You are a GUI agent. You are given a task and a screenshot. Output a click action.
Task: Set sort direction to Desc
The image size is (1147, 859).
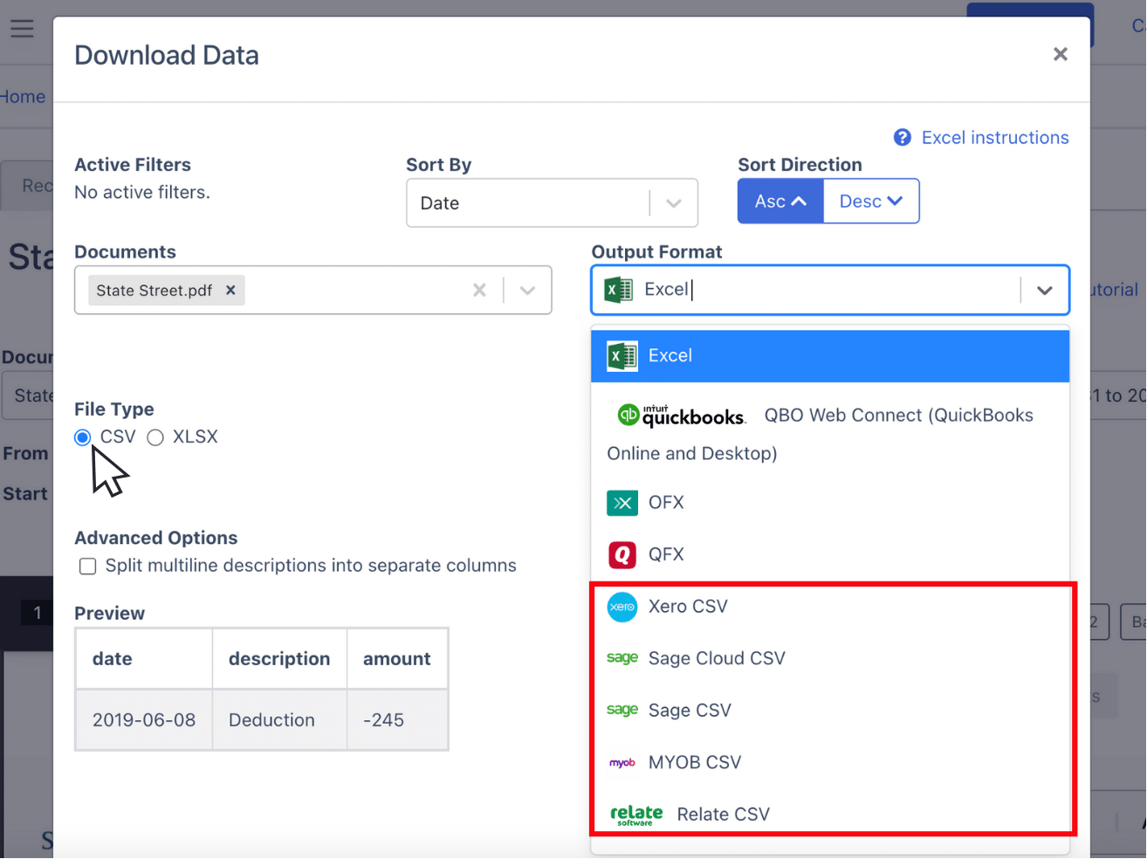(x=871, y=202)
